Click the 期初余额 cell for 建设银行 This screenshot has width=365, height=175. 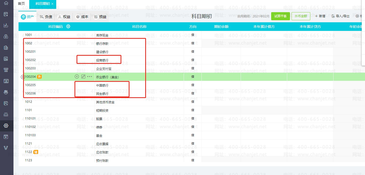[221, 52]
